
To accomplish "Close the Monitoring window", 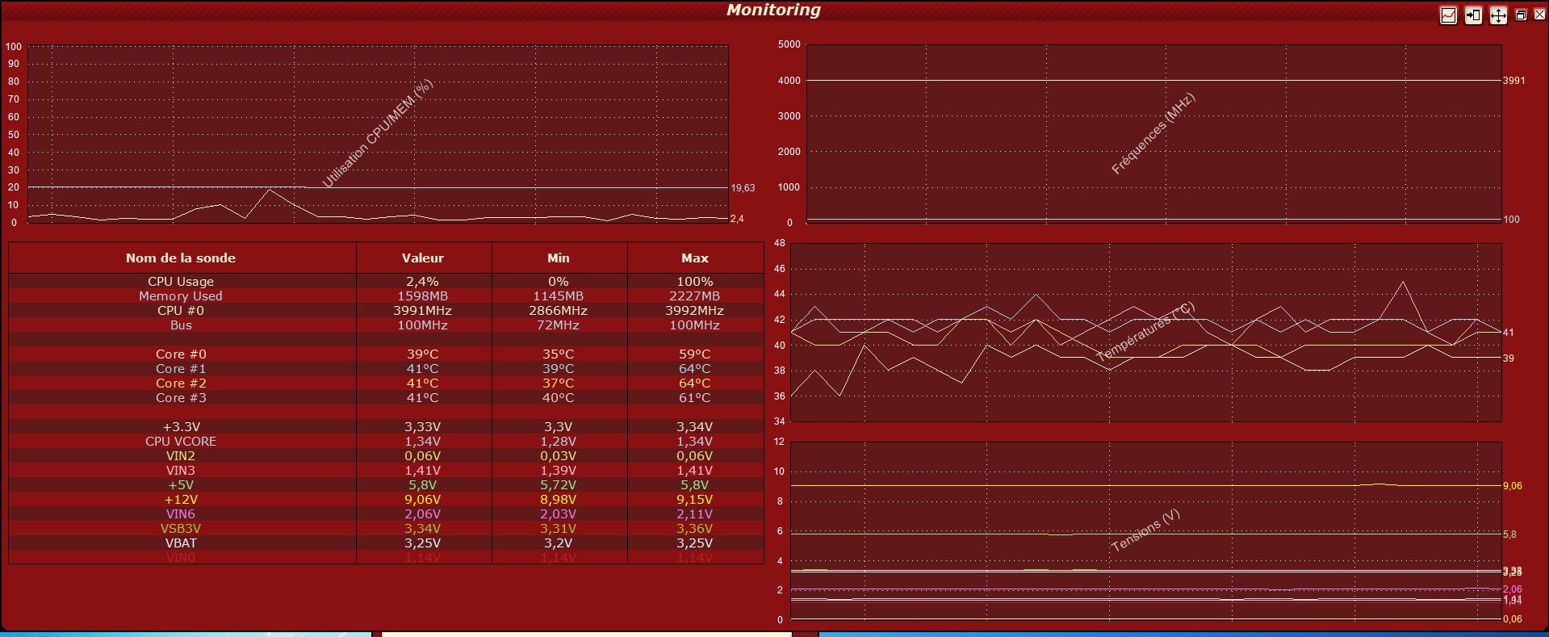I will 1539,15.
